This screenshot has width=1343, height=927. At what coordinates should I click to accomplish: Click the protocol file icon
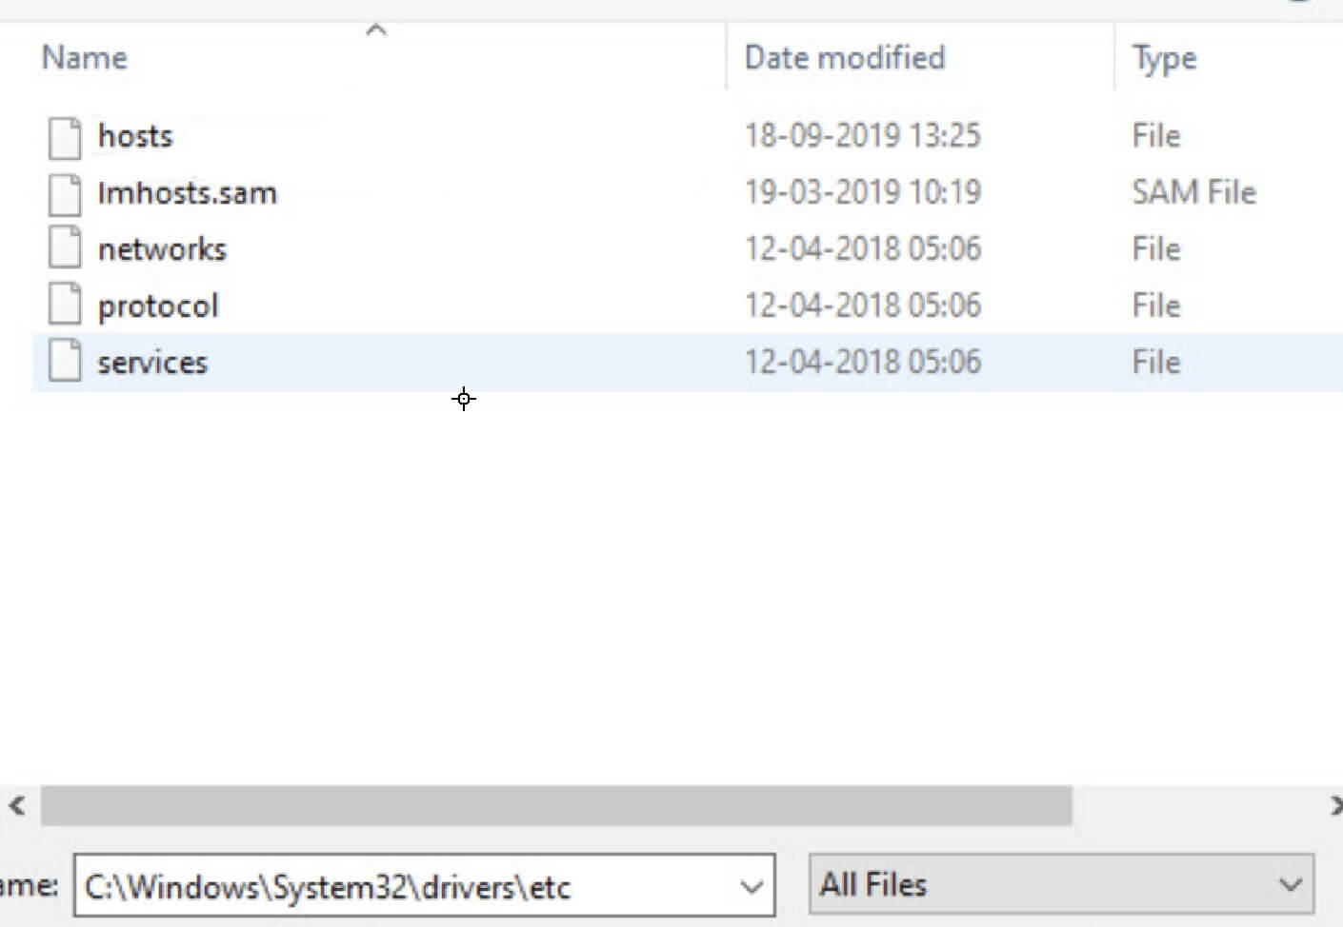click(x=65, y=306)
